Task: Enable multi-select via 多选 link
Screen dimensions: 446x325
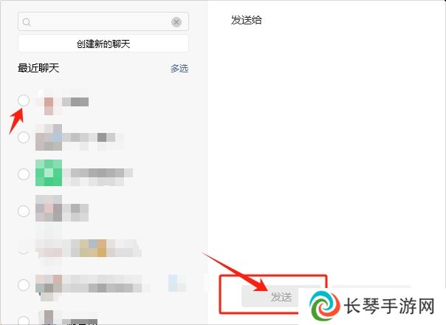Action: click(179, 68)
